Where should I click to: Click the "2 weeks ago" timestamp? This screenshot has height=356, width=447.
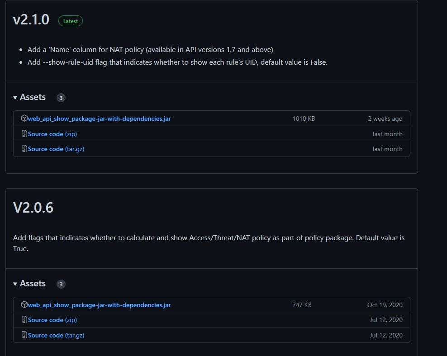pos(385,119)
